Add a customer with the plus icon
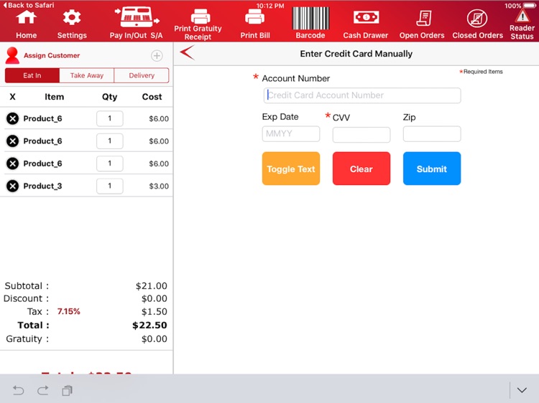 tap(157, 55)
